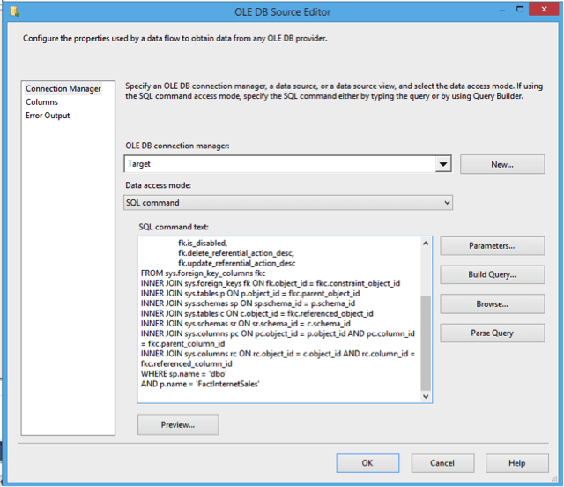The width and height of the screenshot is (564, 487).
Task: Click Parse Query button
Action: coord(492,333)
